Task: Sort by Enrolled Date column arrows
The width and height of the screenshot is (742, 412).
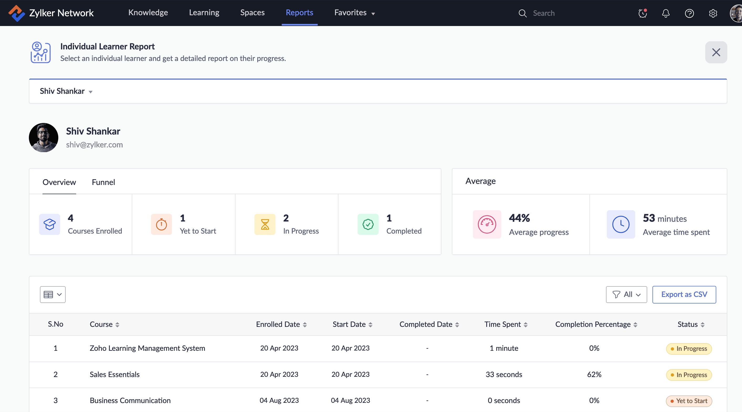Action: 305,325
